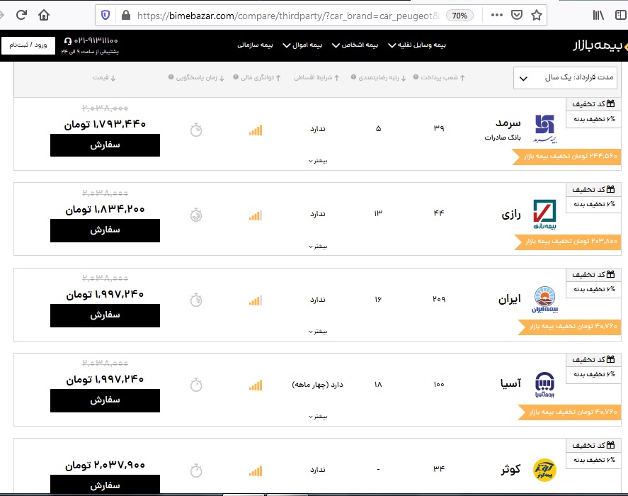Click the رازی price ۱,۸۳۴,۲۰۰ تومان
The height and width of the screenshot is (496, 628).
click(105, 209)
